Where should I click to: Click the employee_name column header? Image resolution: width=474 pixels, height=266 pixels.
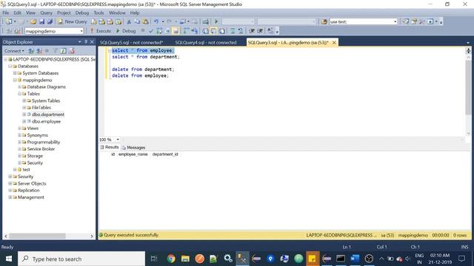133,154
